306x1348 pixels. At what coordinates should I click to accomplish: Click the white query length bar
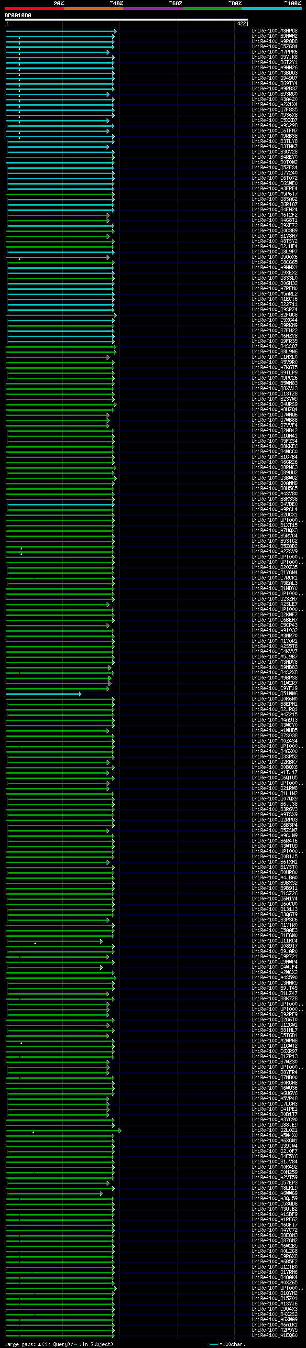(x=126, y=19)
